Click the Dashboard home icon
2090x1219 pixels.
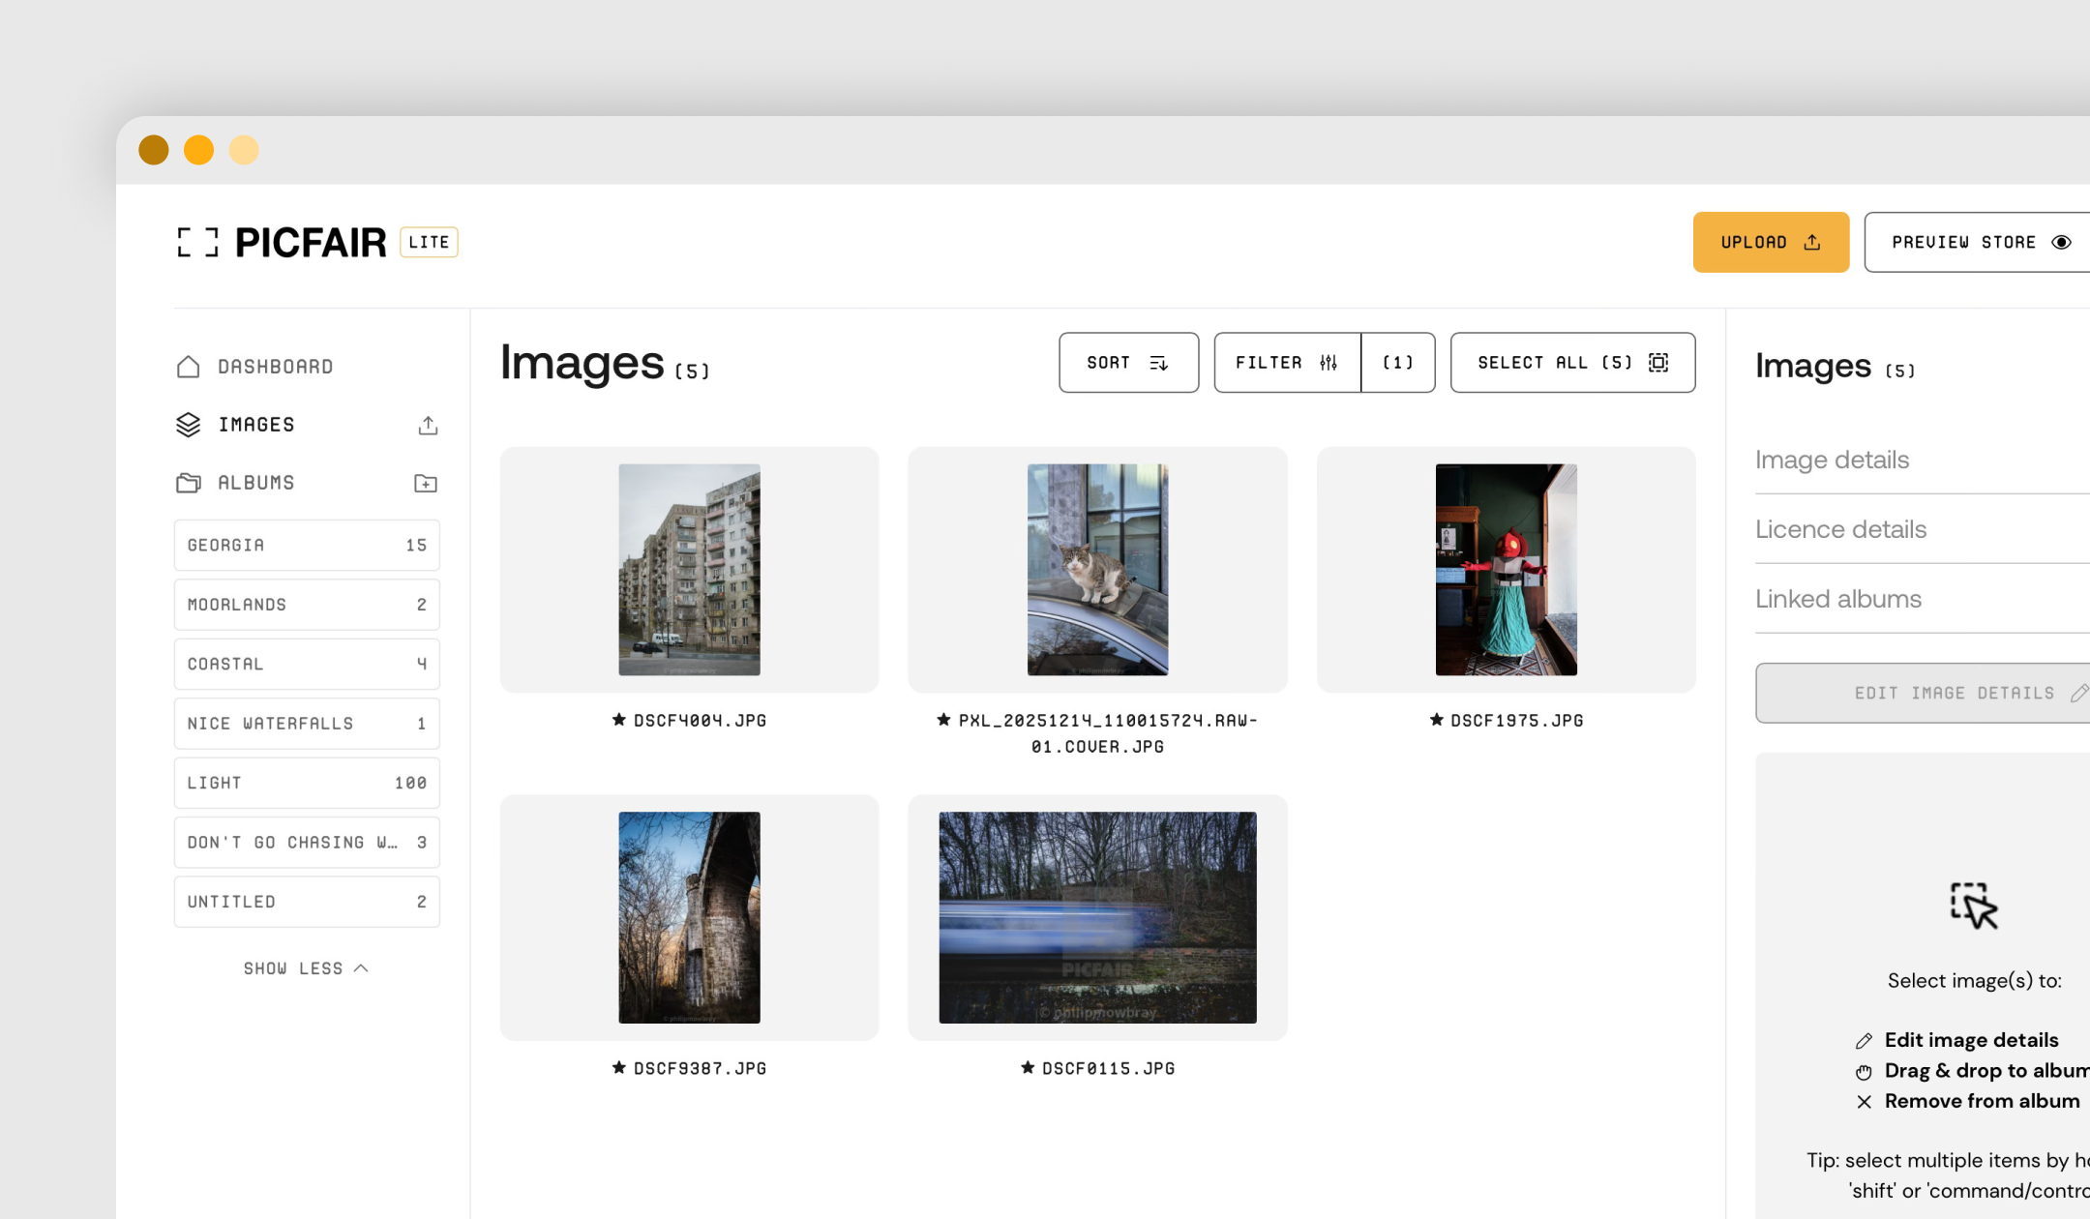(x=189, y=367)
